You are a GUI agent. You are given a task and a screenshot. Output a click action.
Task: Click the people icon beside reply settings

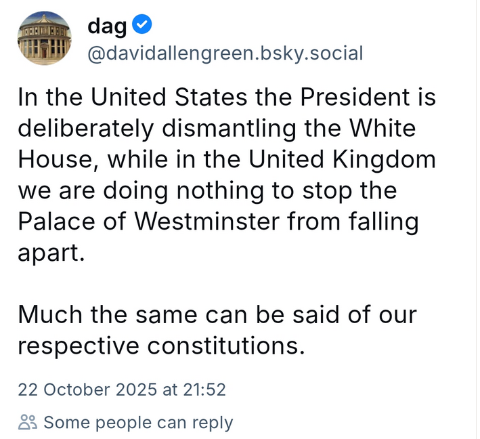28,423
